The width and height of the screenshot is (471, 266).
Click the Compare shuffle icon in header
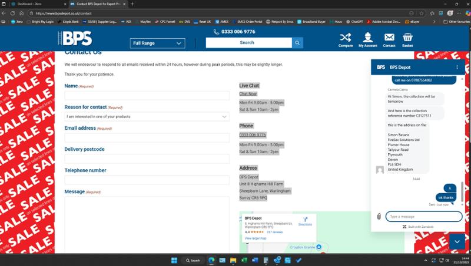point(346,38)
